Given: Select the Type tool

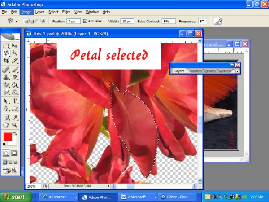Looking at the screenshot, I should pyautogui.click(x=15, y=101).
